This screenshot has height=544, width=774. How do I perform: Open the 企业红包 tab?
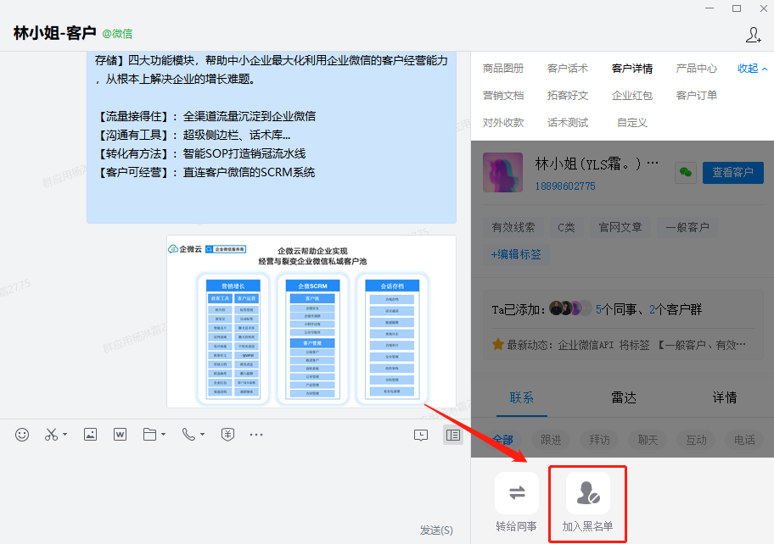click(632, 96)
